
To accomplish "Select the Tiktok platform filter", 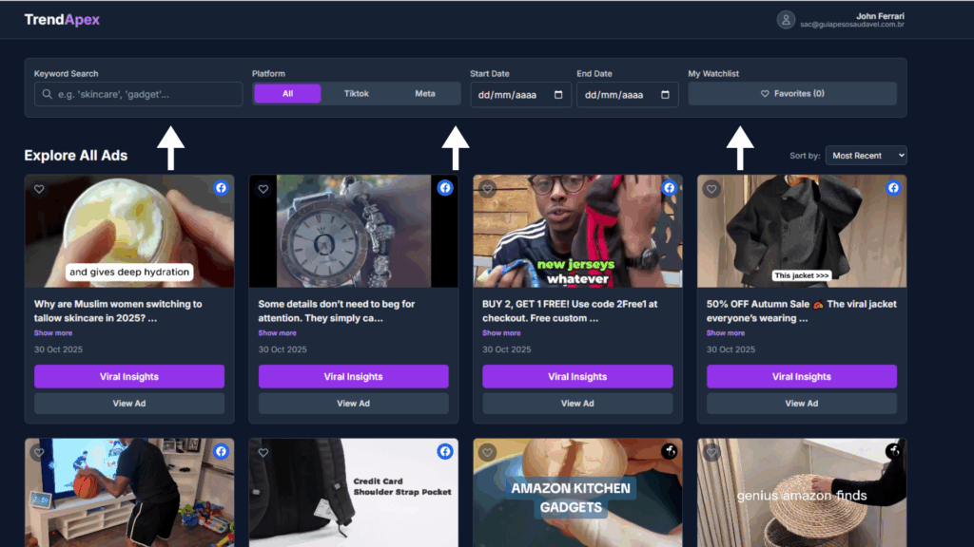I will [x=357, y=94].
